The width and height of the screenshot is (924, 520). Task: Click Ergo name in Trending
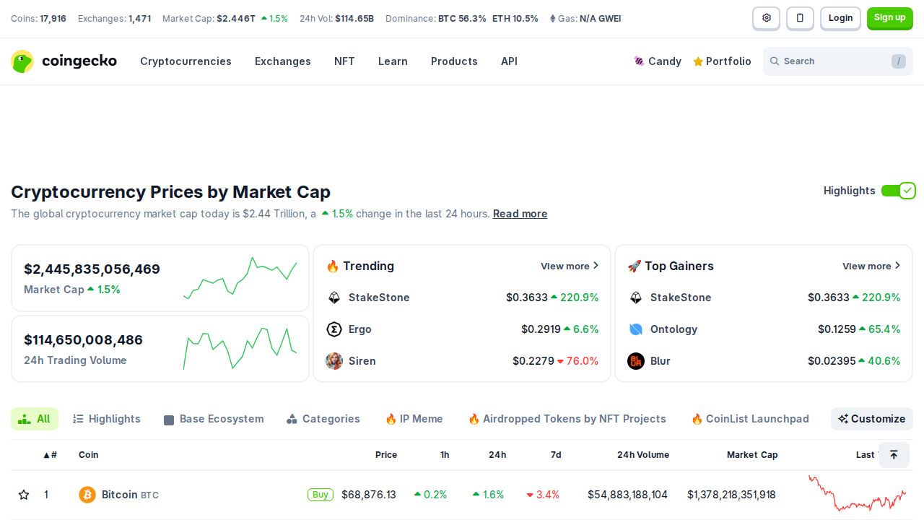click(360, 329)
